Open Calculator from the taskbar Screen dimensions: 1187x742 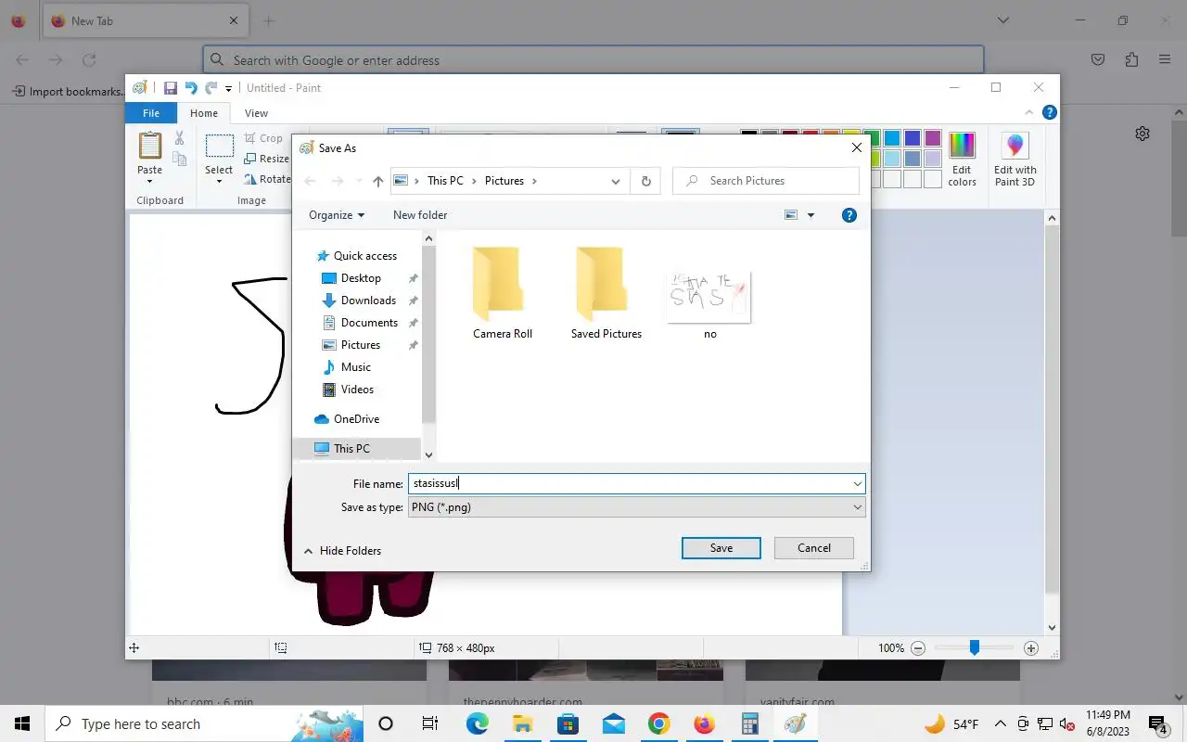pyautogui.click(x=749, y=723)
